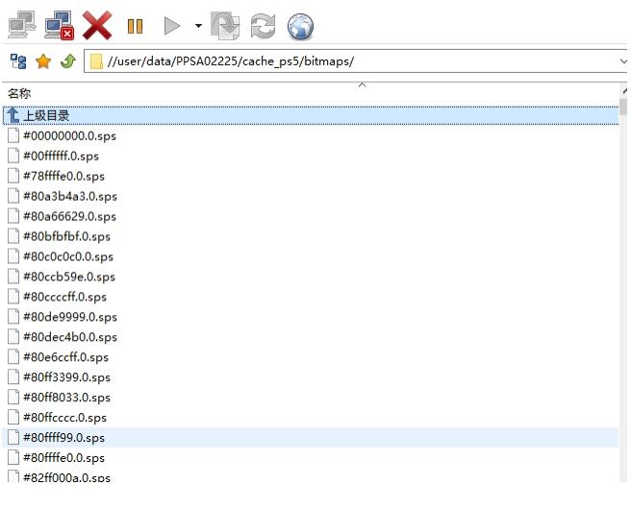This screenshot has height=509, width=631.
Task: Click the disconnect from server icon
Action: (x=60, y=25)
